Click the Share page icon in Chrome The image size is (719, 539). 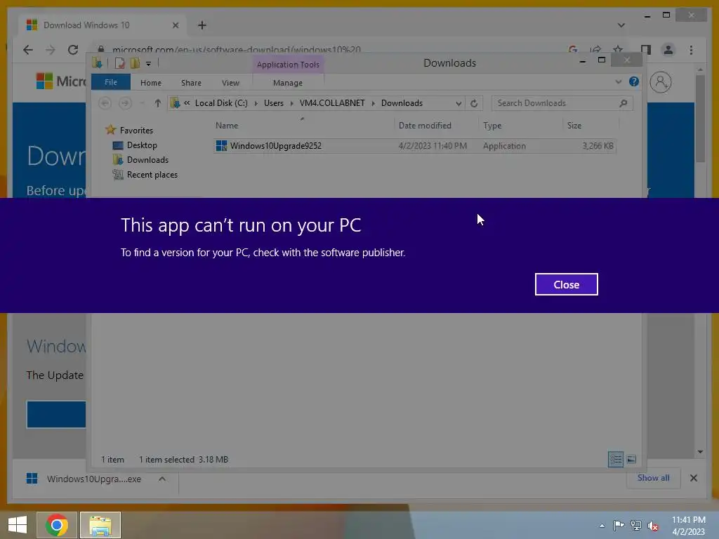tap(595, 50)
